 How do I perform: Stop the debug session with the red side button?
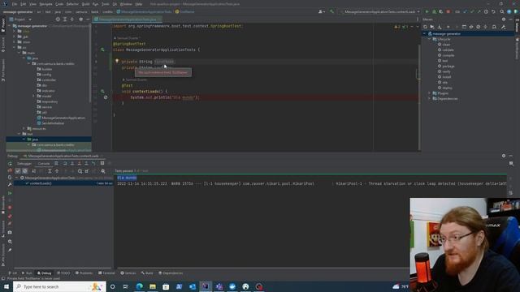(10, 208)
